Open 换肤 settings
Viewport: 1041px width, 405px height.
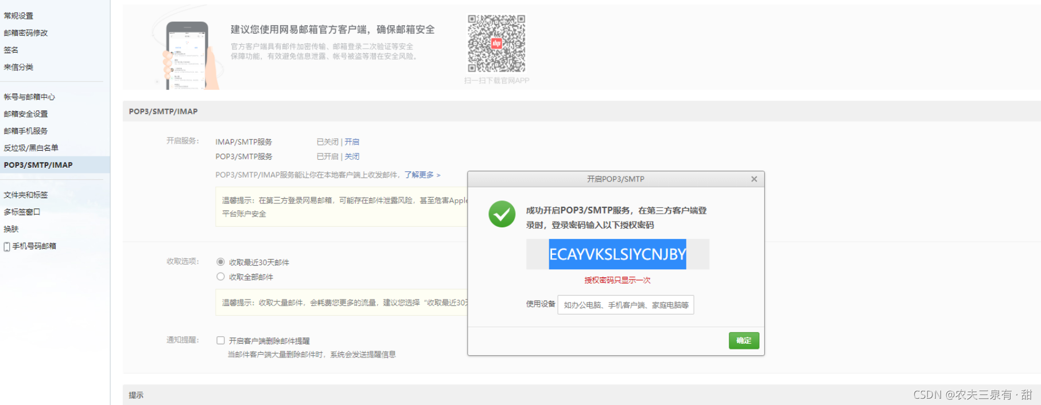(11, 229)
